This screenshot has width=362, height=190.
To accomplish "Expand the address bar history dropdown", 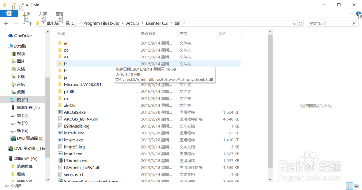I will point(294,23).
